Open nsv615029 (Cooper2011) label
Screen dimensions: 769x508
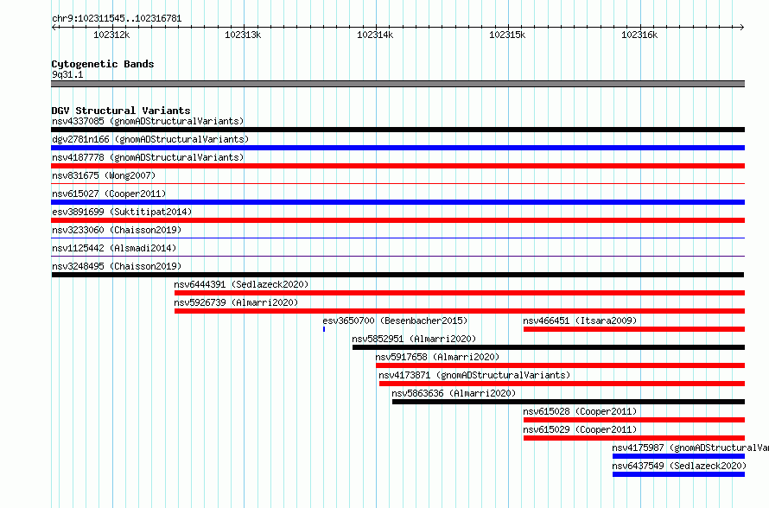coord(580,429)
